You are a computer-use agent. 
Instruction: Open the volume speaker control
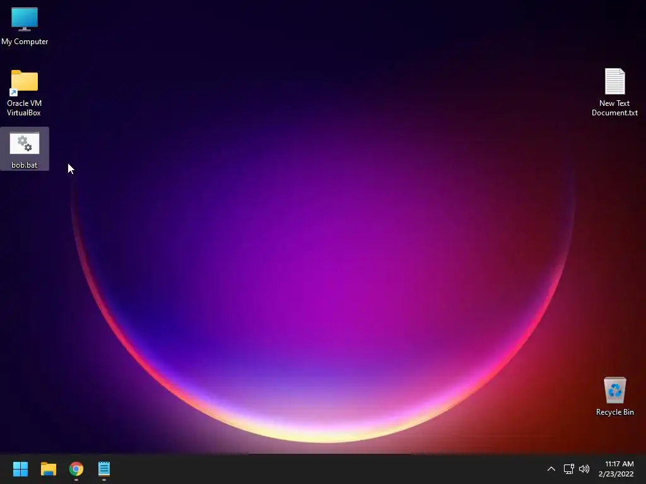pyautogui.click(x=584, y=469)
